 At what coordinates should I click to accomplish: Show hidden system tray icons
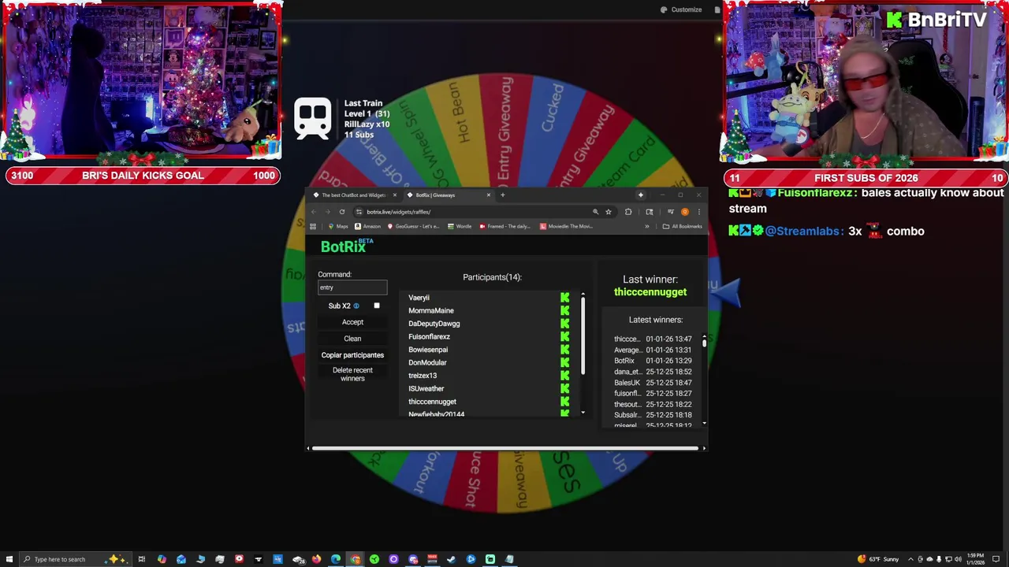[910, 559]
